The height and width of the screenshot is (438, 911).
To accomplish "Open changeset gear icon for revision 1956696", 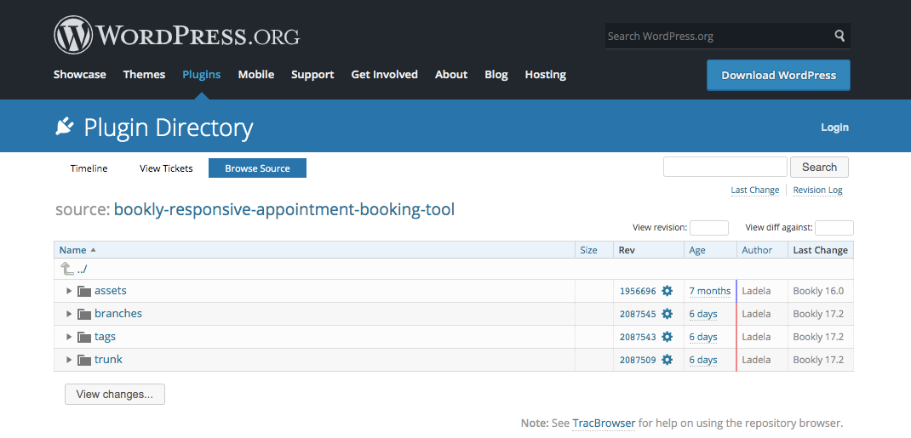I will [x=667, y=291].
